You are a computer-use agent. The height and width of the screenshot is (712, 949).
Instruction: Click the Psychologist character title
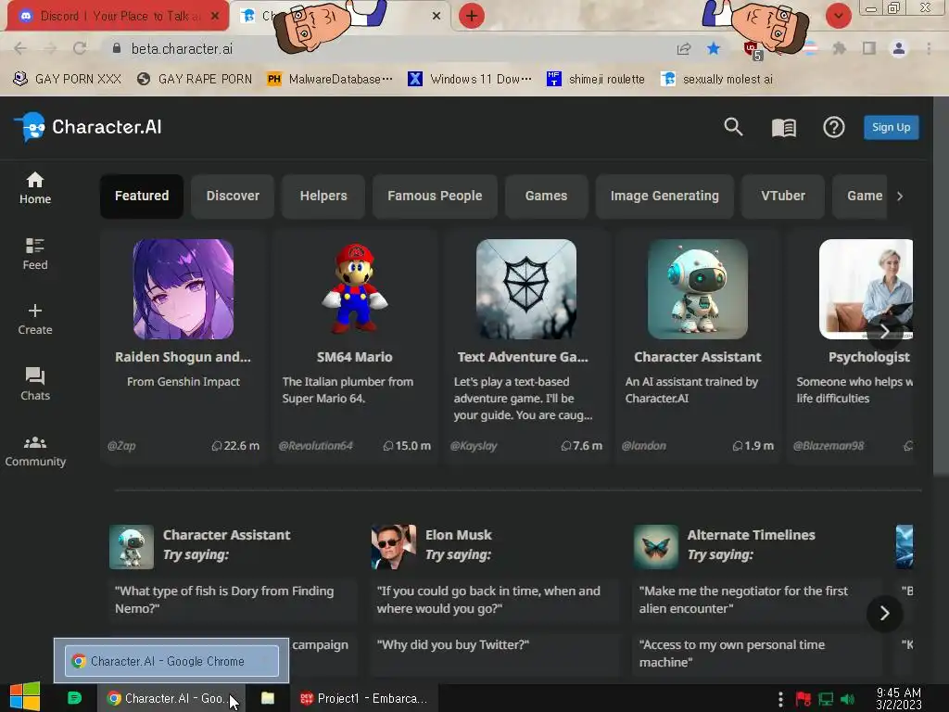point(868,357)
